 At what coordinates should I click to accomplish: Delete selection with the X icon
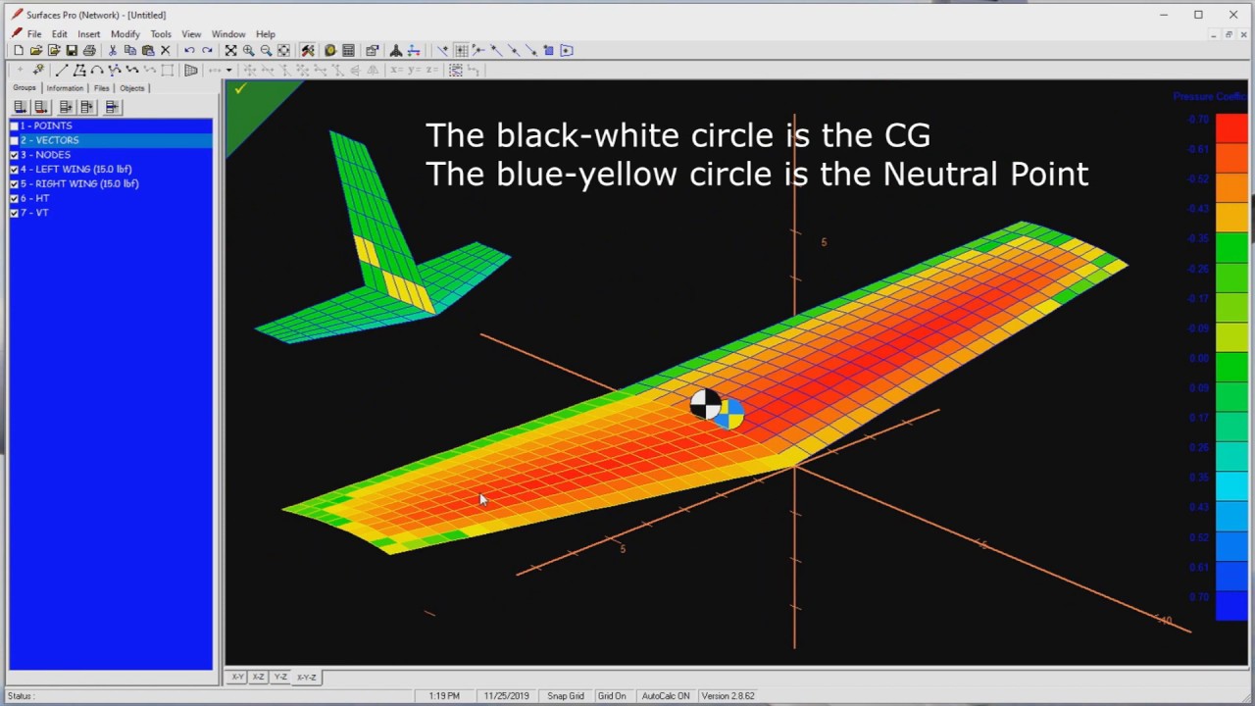coord(166,50)
